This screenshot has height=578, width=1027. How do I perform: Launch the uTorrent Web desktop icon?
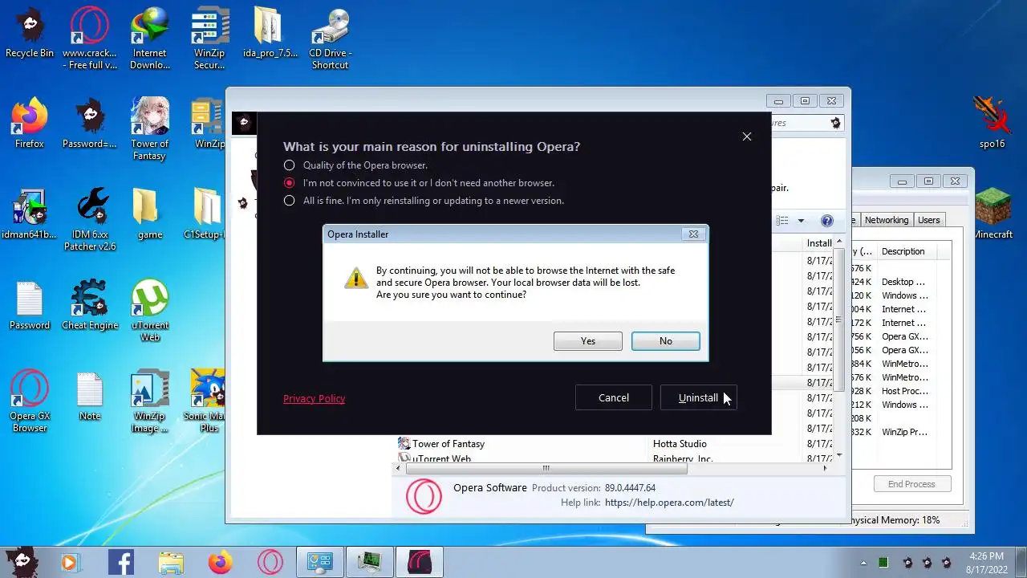tap(149, 311)
